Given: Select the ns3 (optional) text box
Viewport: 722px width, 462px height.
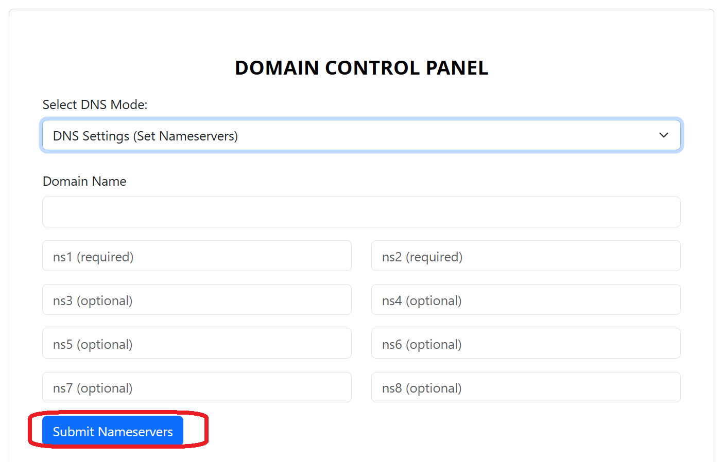Looking at the screenshot, I should click(197, 299).
